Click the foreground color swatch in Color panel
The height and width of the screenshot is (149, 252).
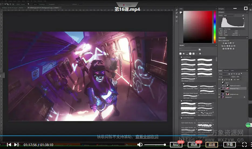[181, 12]
